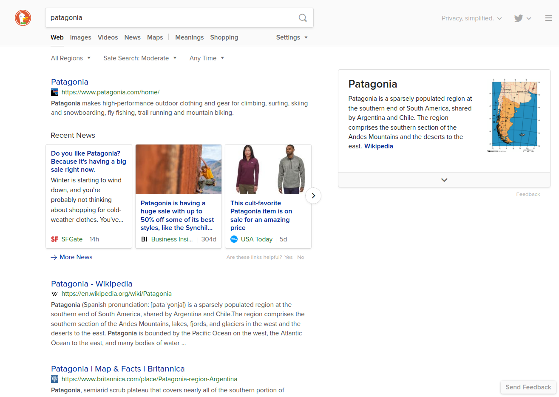Open the en.wikipedia.org URL link
The image size is (559, 397).
[116, 294]
